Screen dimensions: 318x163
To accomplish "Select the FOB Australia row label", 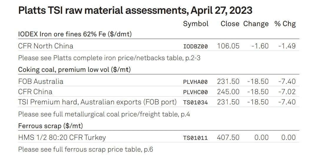I will tap(41, 81).
